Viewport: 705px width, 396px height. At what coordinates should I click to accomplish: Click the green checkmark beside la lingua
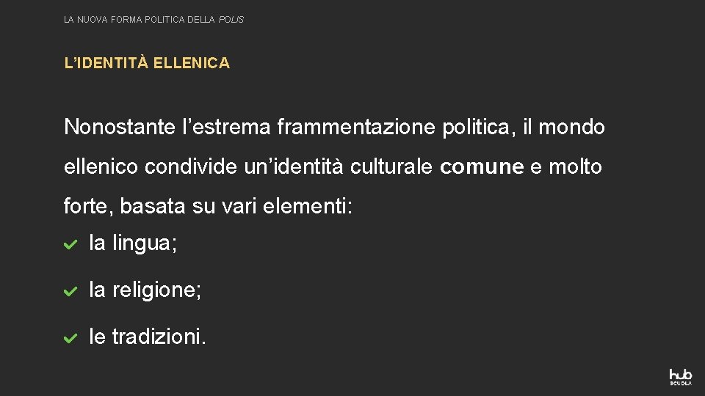click(x=70, y=244)
